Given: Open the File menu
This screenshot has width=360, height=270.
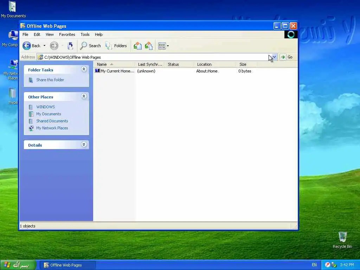Looking at the screenshot, I should coord(25,34).
